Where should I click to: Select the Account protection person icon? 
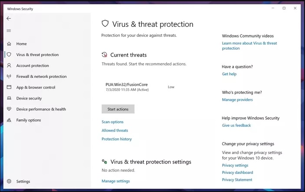9,65
